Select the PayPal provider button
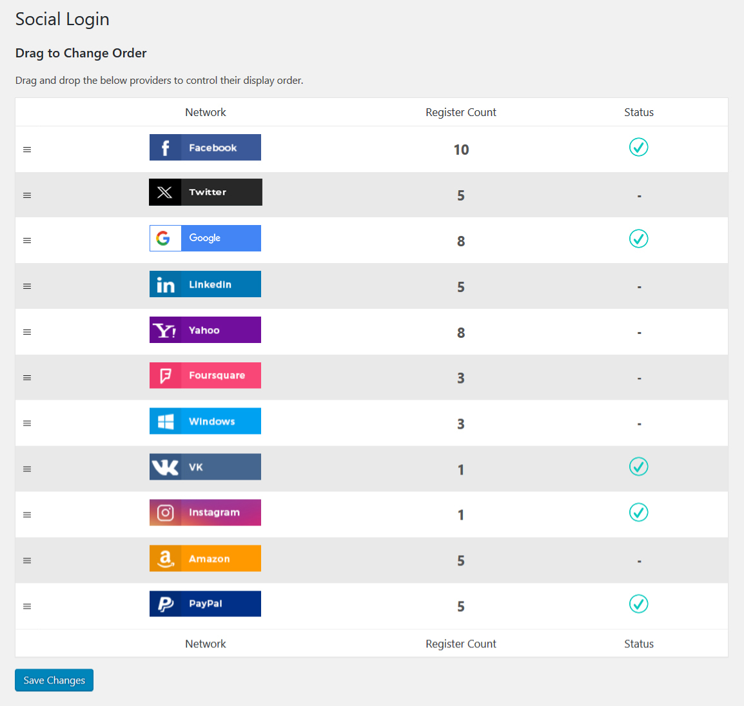Viewport: 744px width, 706px height. 205,603
